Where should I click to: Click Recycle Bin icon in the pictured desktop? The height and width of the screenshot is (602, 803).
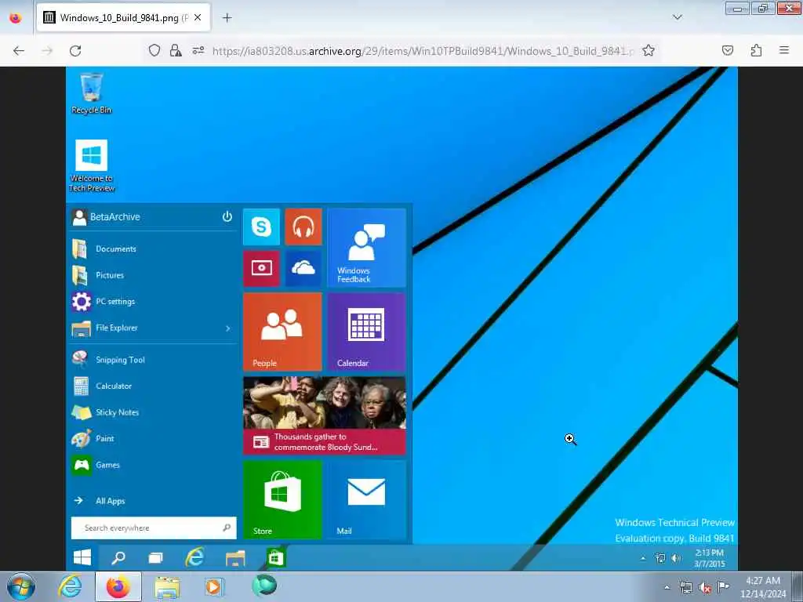click(x=92, y=94)
